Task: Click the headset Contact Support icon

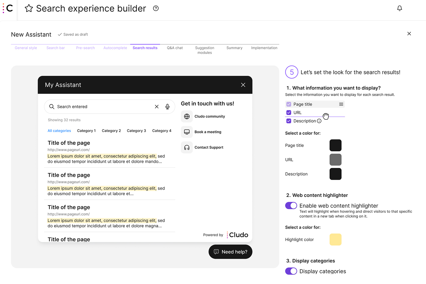Action: click(187, 147)
